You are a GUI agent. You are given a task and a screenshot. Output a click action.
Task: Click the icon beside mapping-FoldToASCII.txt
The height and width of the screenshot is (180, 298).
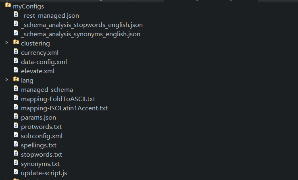click(16, 98)
